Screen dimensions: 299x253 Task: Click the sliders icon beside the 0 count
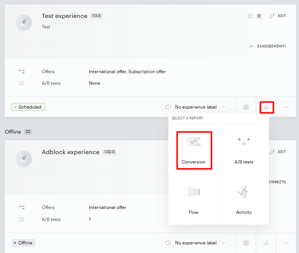tap(250, 16)
